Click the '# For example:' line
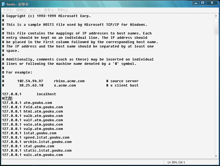This screenshot has height=166, width=220. click(x=17, y=72)
